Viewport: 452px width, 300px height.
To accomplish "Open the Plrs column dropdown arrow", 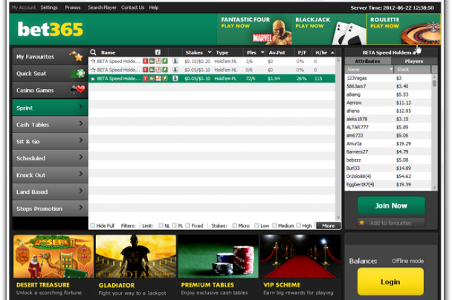I will click(x=262, y=52).
